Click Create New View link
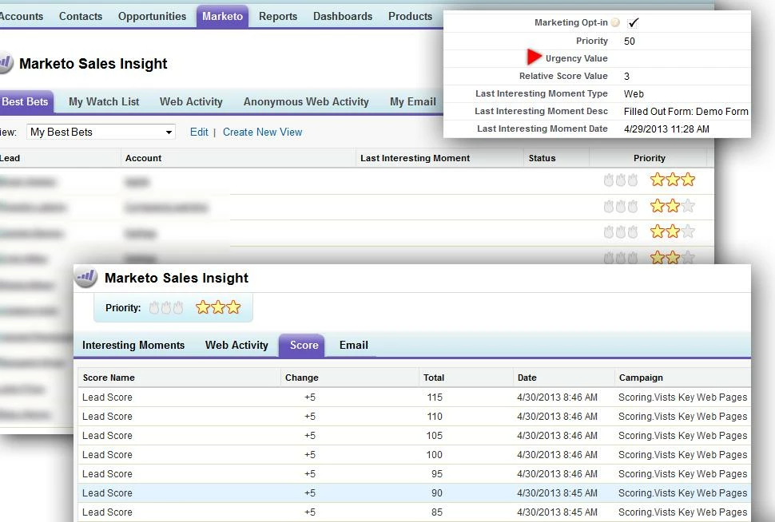The width and height of the screenshot is (775, 522). [262, 132]
